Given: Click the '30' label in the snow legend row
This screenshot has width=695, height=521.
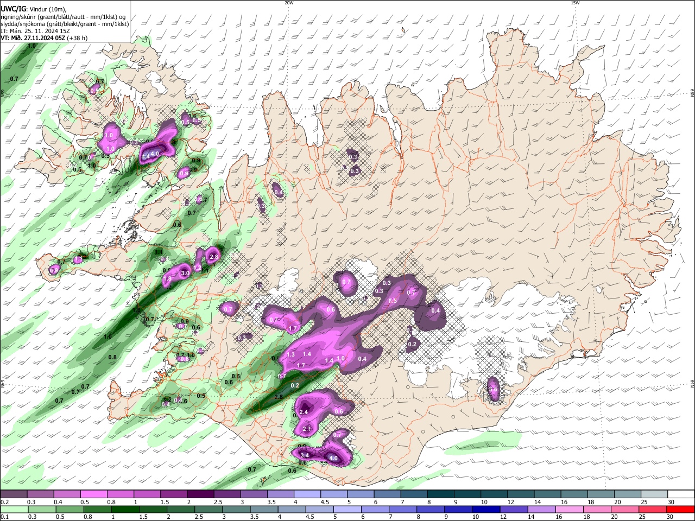Looking at the screenshot, I should (x=671, y=502).
